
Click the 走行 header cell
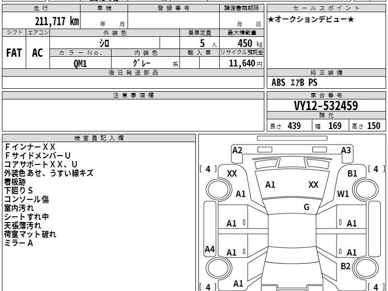(41, 8)
